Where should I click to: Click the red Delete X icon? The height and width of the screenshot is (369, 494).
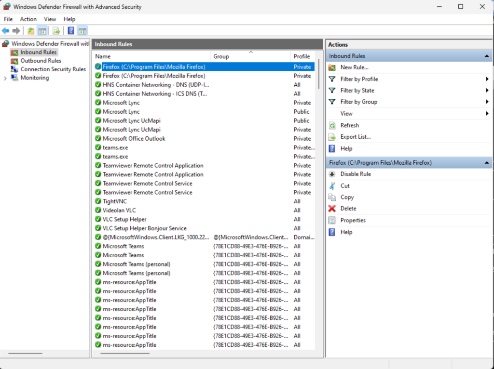point(332,209)
